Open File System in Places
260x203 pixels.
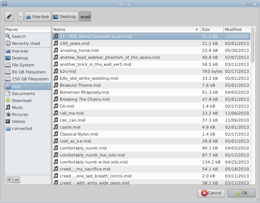click(28, 65)
